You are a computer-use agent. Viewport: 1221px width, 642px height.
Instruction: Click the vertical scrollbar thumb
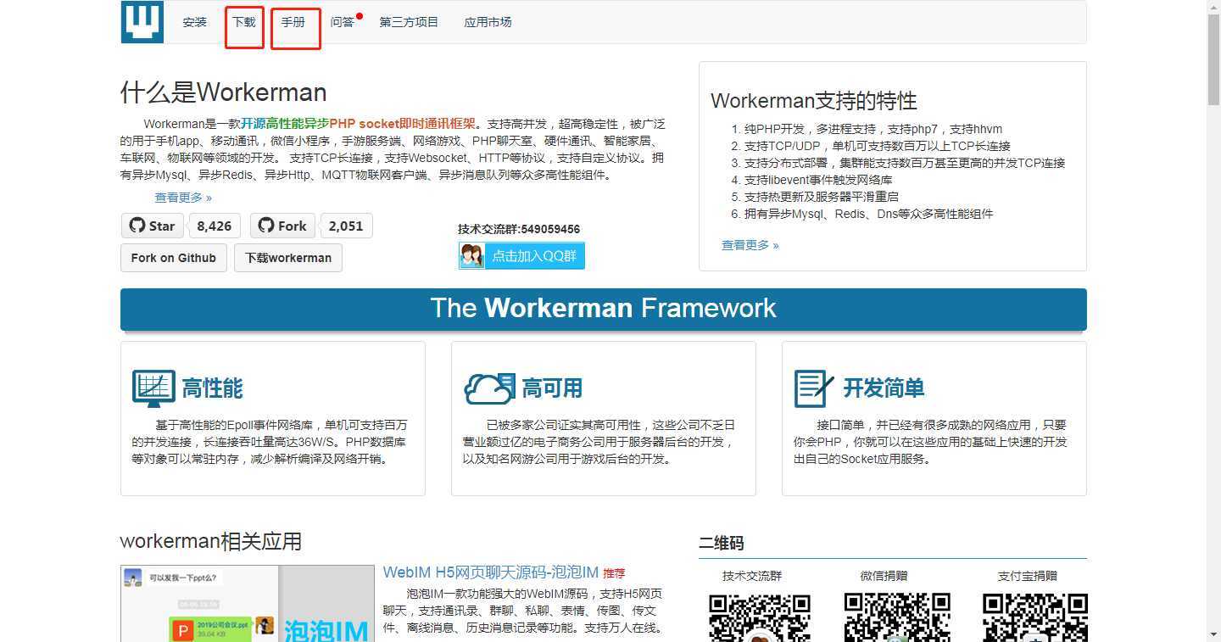[x=1213, y=59]
